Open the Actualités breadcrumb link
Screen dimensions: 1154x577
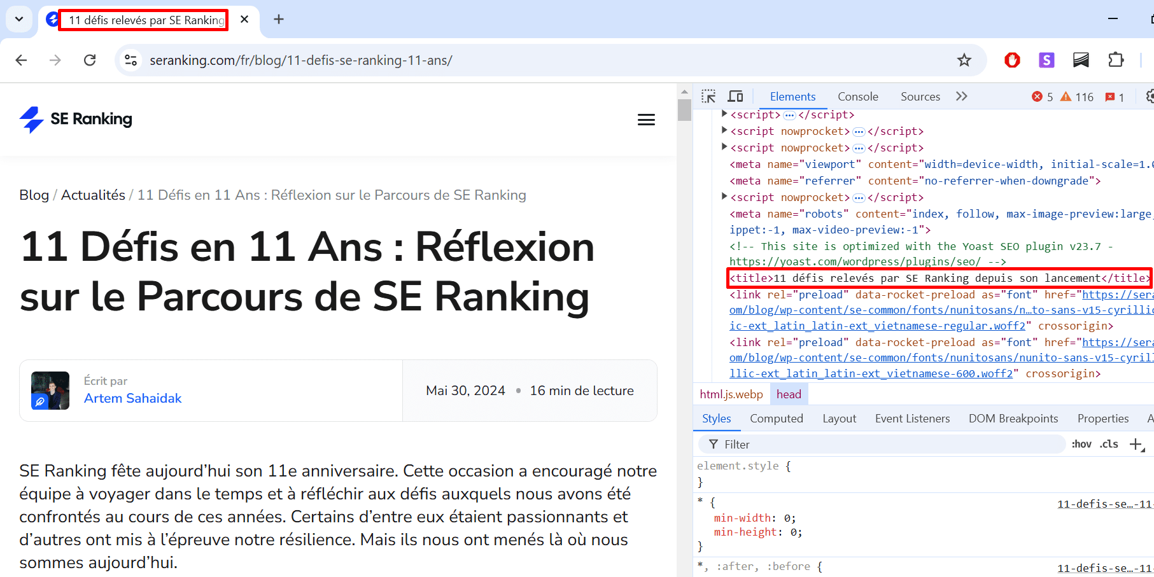(93, 195)
